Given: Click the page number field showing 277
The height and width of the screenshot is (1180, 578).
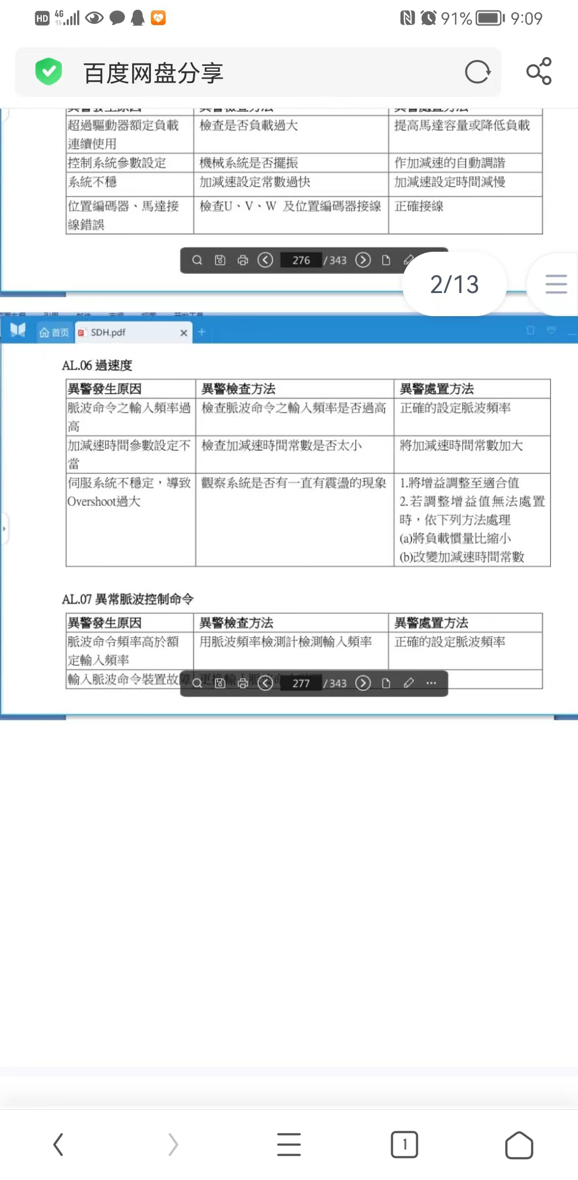Looking at the screenshot, I should point(301,683).
